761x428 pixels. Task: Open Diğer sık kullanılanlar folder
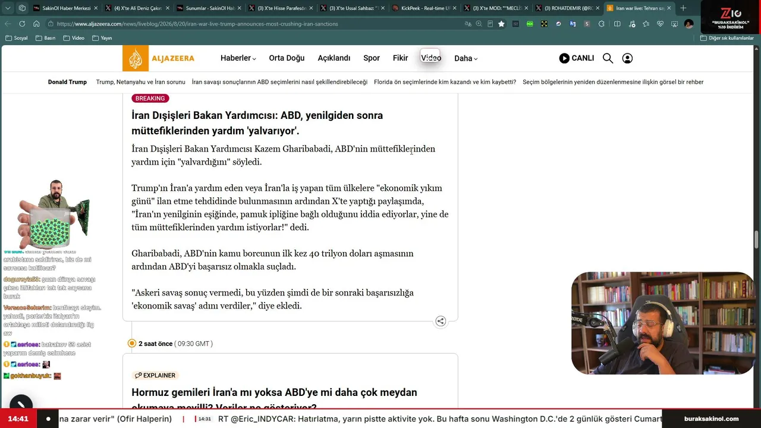click(727, 38)
